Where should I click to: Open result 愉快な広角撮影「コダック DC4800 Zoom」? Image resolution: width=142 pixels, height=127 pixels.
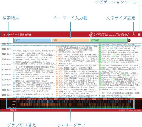point(118,88)
